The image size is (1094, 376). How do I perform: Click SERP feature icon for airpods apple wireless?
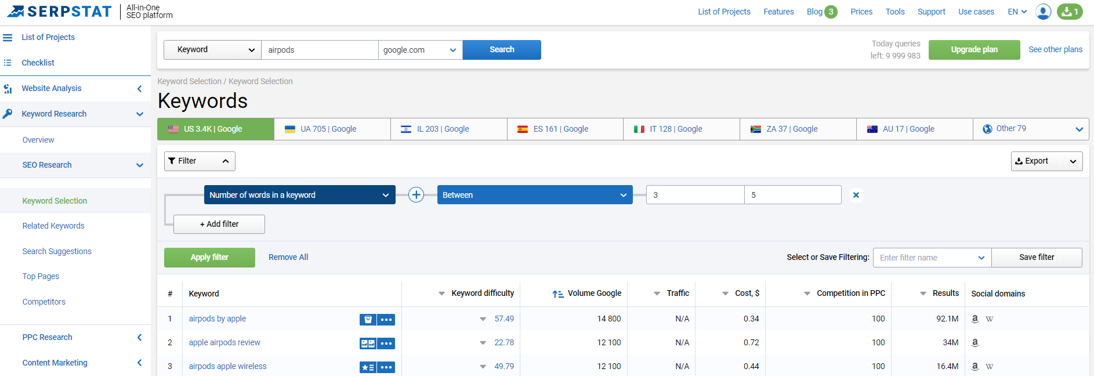coord(368,367)
